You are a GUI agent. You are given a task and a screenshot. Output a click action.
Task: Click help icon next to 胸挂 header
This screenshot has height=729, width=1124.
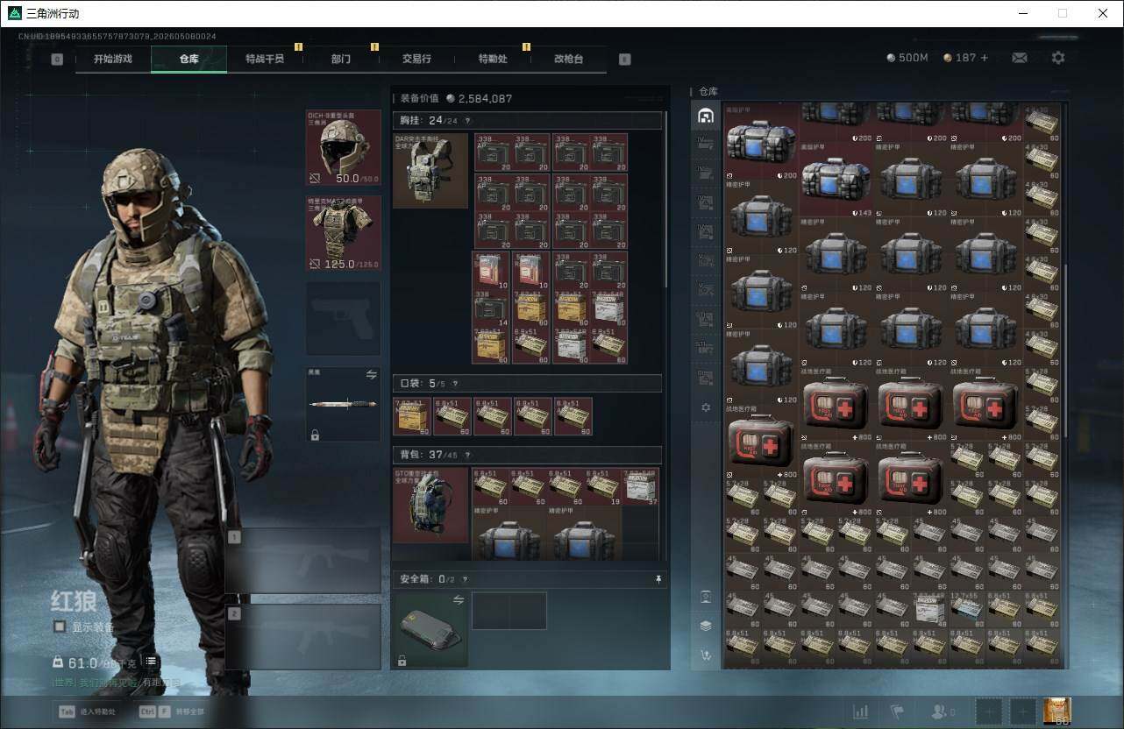coord(467,121)
